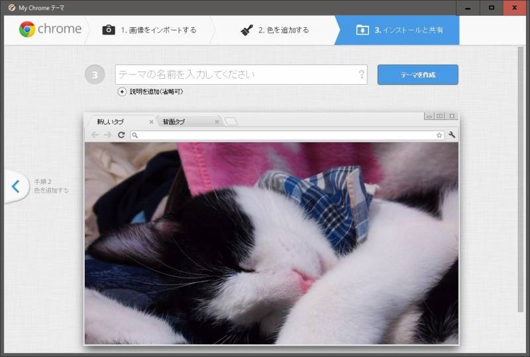Click the camera icon for image import

tap(109, 30)
